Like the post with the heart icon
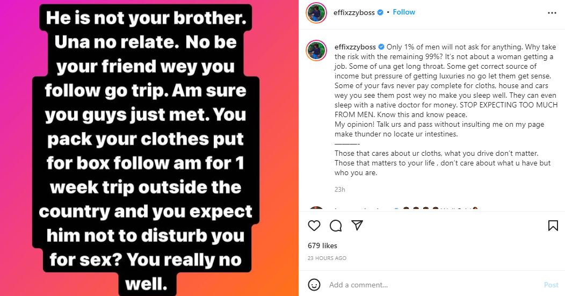The height and width of the screenshot is (296, 565). point(314,226)
